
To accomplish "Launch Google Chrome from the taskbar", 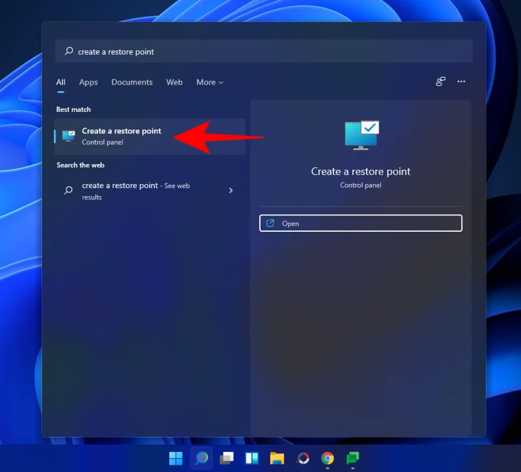I will pyautogui.click(x=327, y=458).
